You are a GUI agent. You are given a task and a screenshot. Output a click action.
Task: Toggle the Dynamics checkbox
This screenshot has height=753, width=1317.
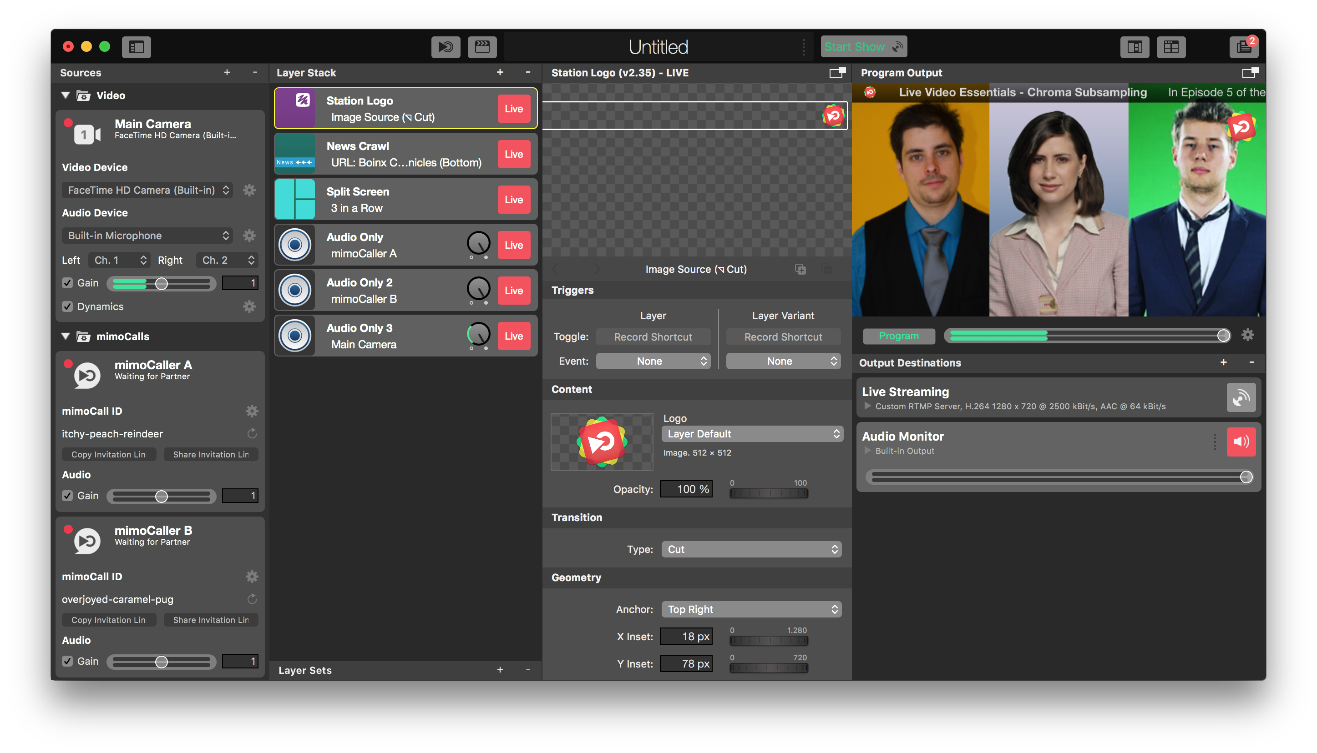pos(67,306)
